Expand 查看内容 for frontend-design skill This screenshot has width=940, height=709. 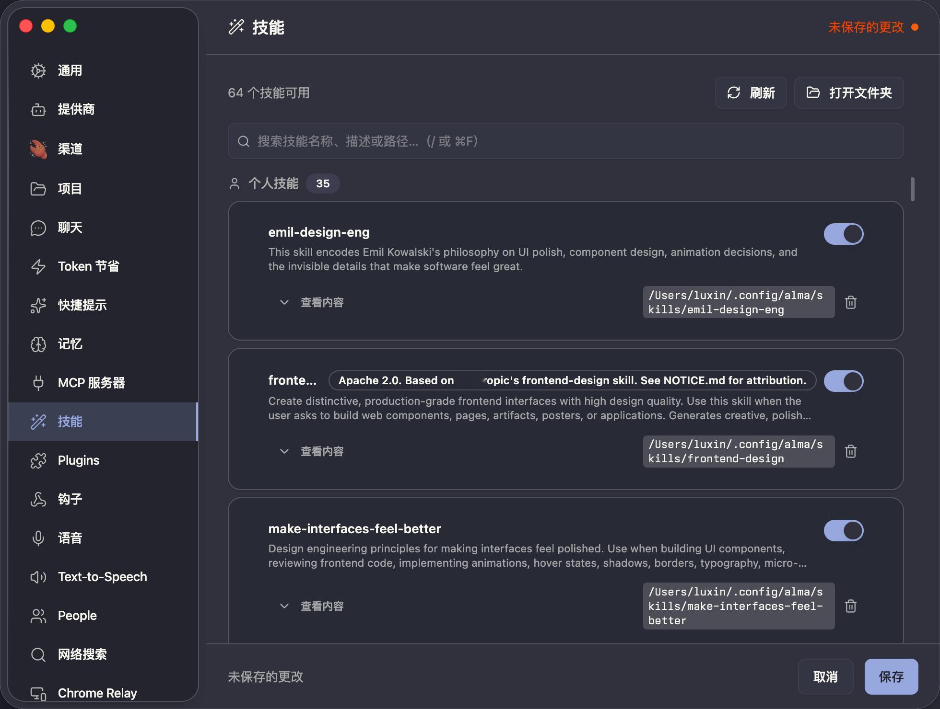(x=312, y=451)
